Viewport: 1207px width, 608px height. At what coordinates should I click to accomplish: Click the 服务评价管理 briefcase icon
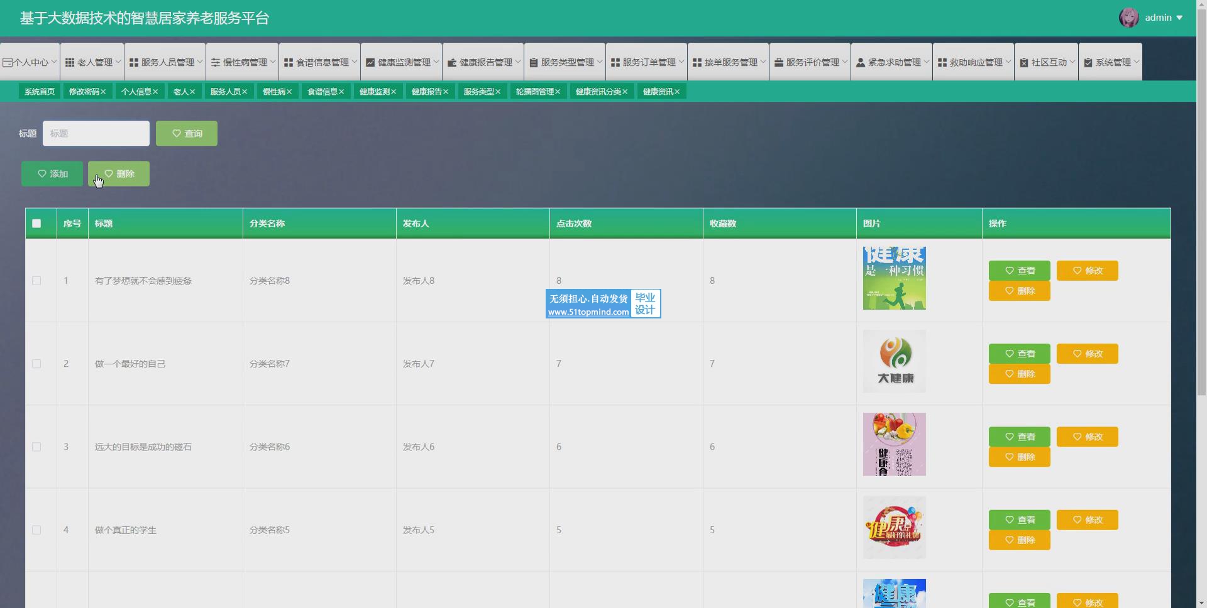coord(779,62)
